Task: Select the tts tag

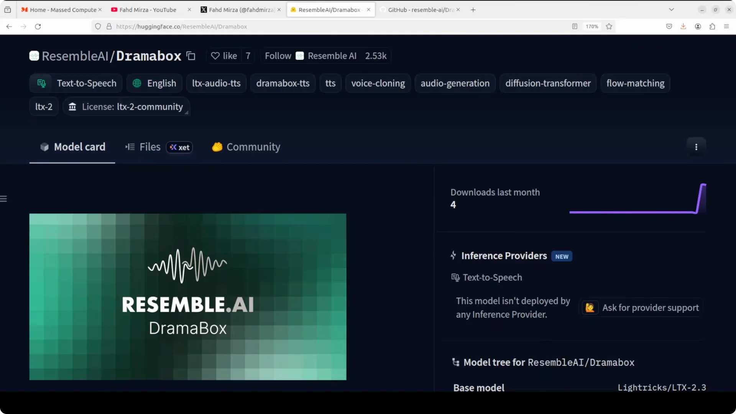Action: [x=330, y=83]
